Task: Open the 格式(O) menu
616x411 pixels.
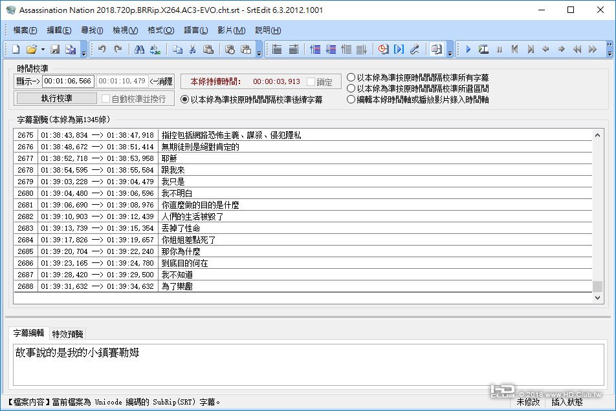Action: click(161, 30)
